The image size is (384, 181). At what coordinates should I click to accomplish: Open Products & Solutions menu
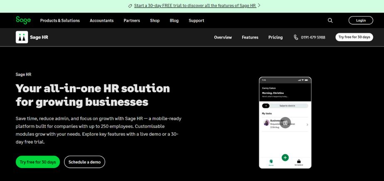60,20
